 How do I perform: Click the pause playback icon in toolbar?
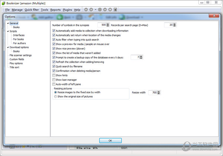105,10
